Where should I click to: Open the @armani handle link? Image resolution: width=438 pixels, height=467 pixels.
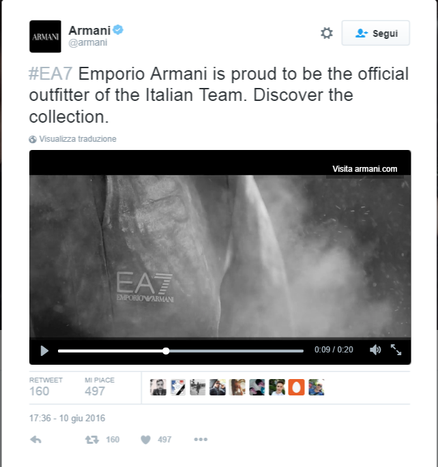point(88,42)
